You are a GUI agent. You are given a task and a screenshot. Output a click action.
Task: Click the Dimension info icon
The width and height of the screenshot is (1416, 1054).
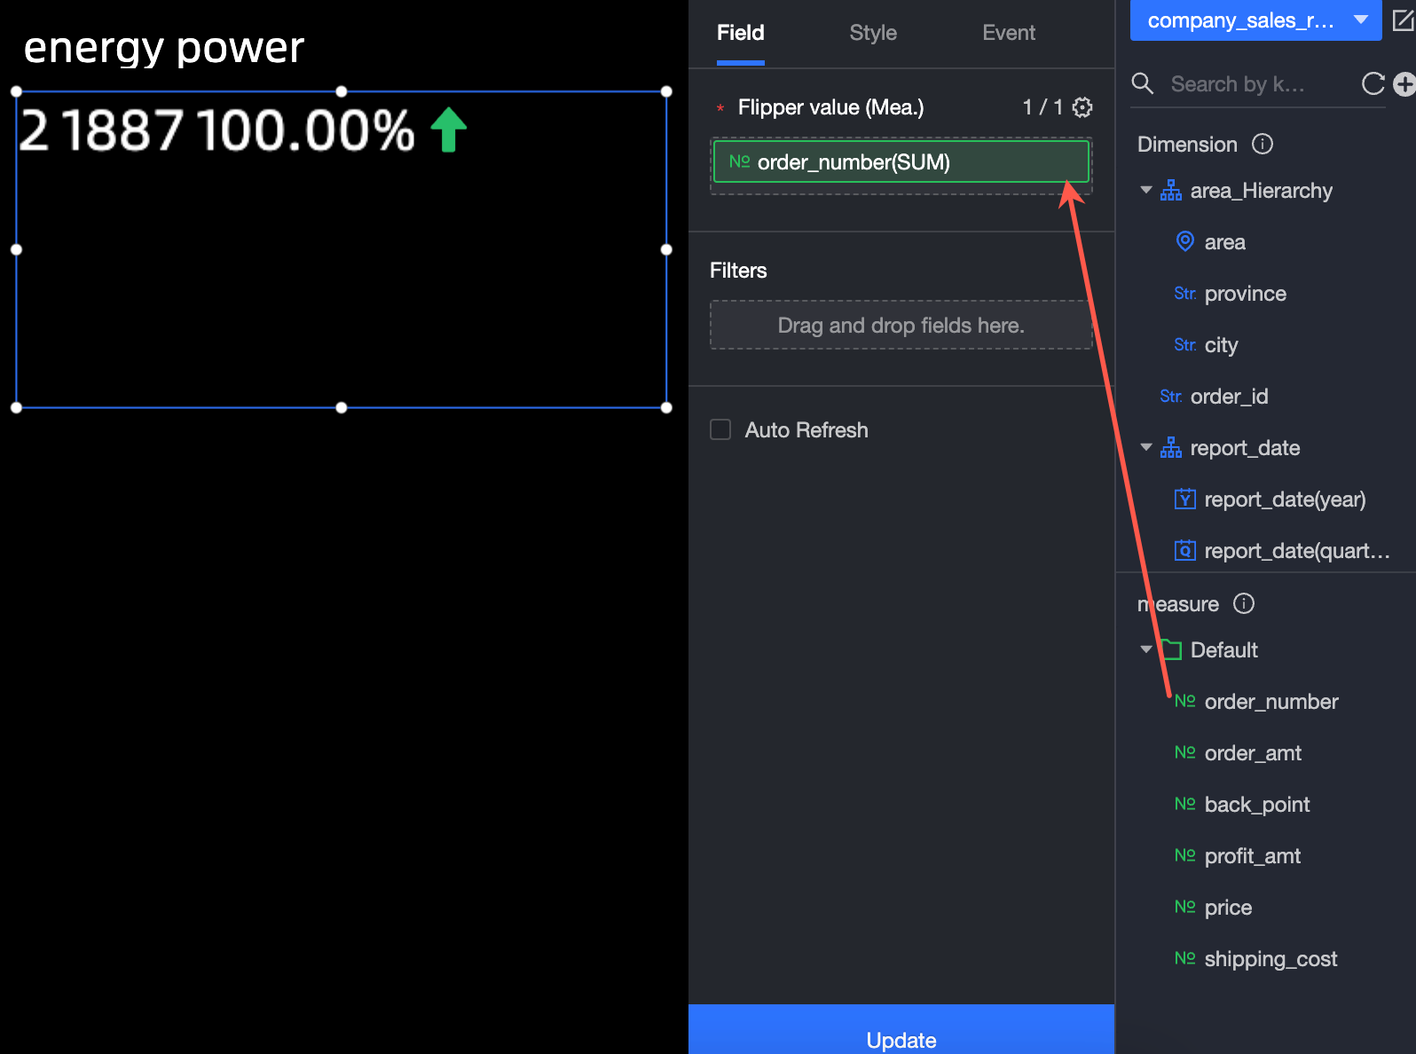pos(1262,144)
